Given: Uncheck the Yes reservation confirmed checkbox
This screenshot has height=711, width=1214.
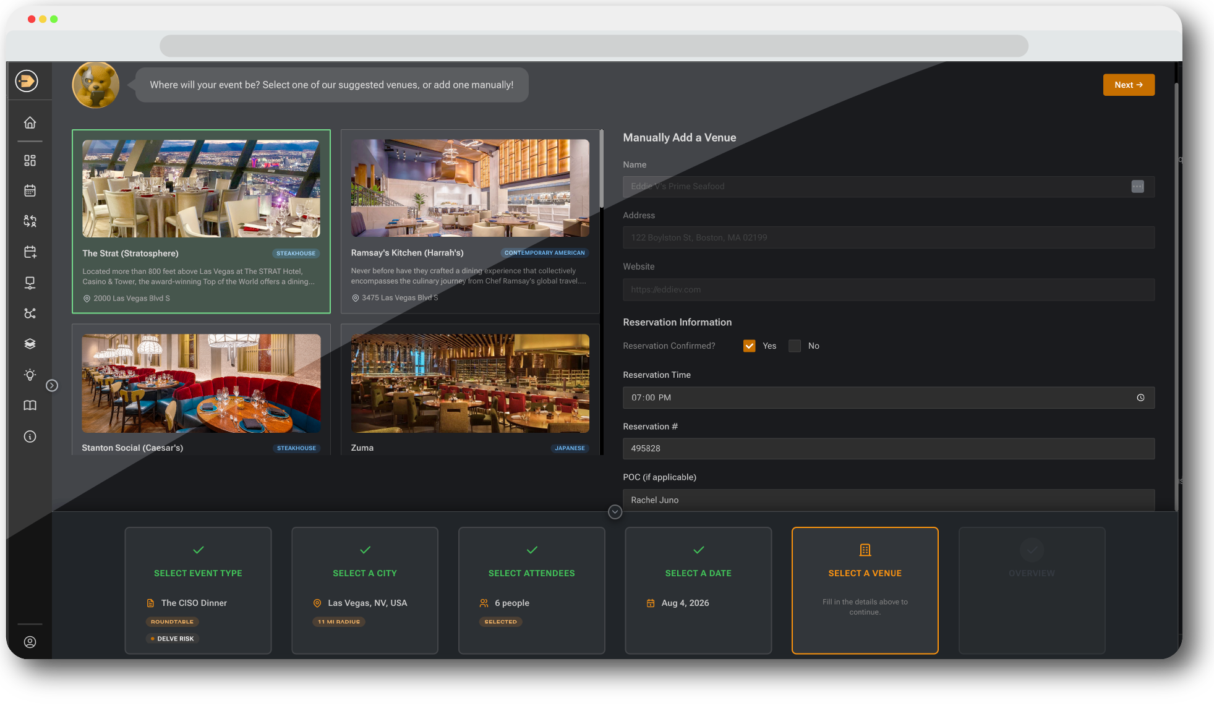Looking at the screenshot, I should (x=749, y=346).
